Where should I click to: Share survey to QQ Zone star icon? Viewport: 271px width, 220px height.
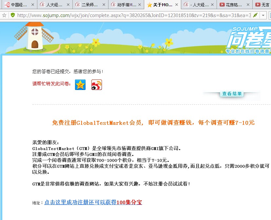[80, 85]
